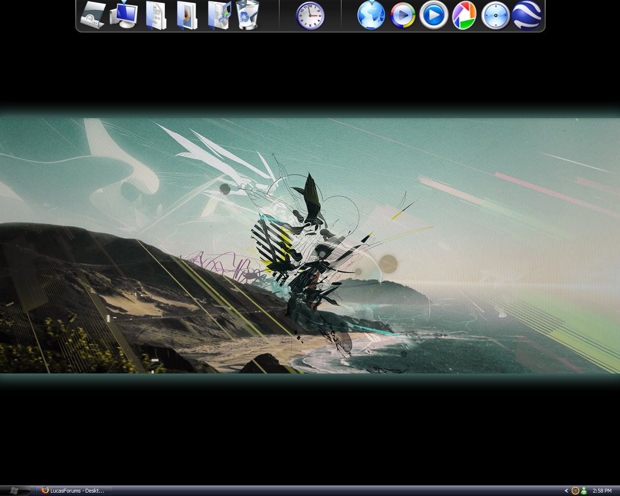Open the Documents folder dock icon
620x496 pixels.
(155, 15)
